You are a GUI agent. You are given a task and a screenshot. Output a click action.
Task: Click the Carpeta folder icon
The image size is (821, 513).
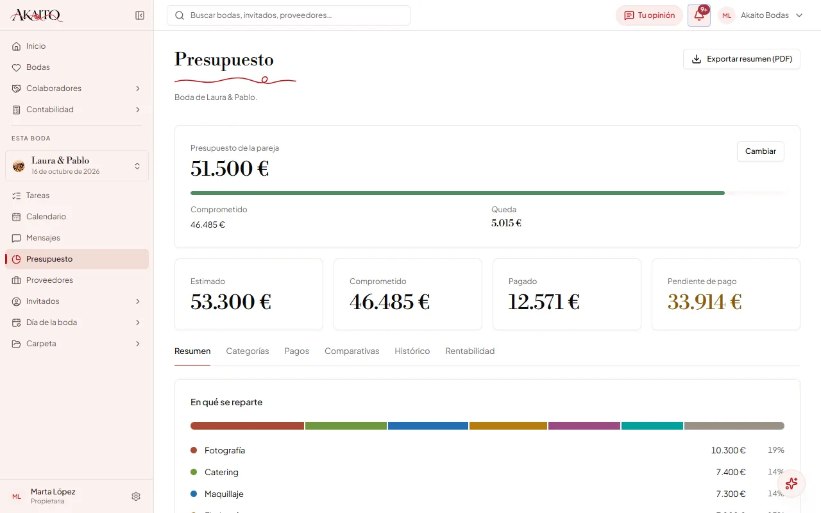pos(17,344)
